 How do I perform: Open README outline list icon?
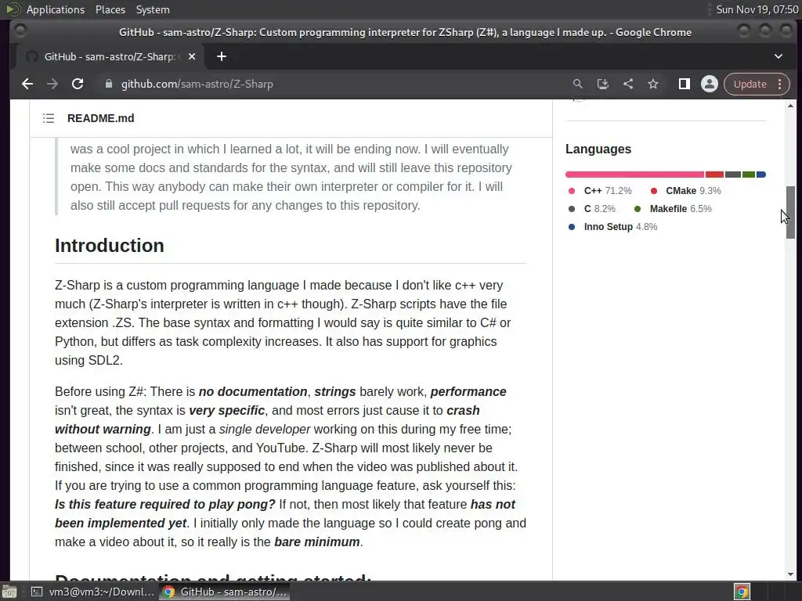point(49,119)
